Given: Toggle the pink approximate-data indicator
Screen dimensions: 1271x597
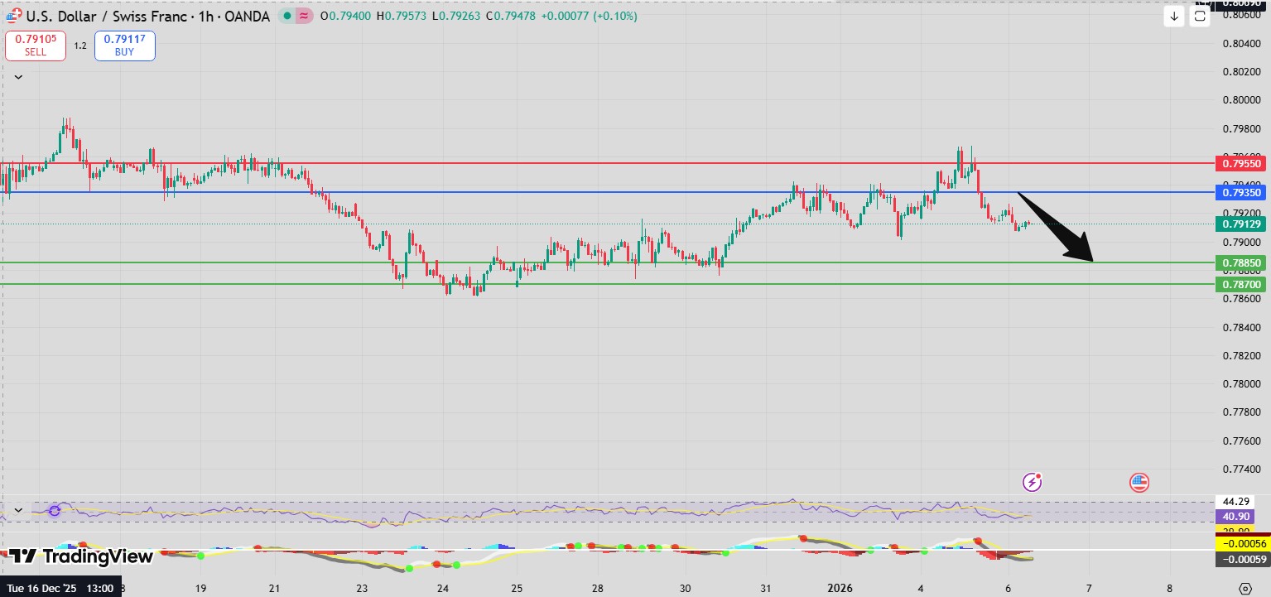Looking at the screenshot, I should point(304,16).
